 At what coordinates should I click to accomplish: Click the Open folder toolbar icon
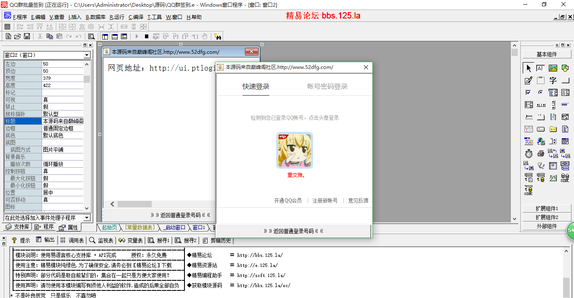pos(17,36)
